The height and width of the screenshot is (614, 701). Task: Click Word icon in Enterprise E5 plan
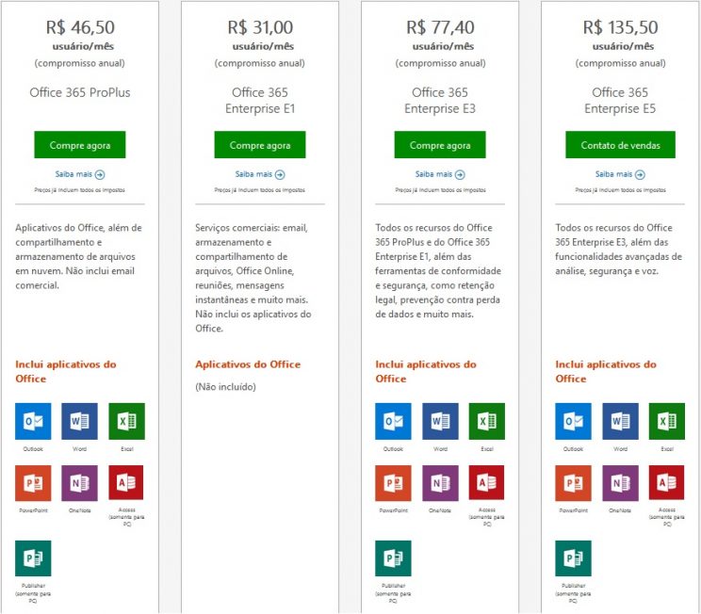click(621, 421)
